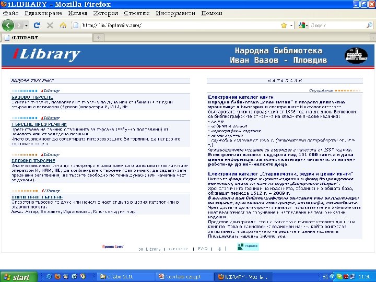
Task: Click the FAQ link in the footer
Action: (x=203, y=249)
